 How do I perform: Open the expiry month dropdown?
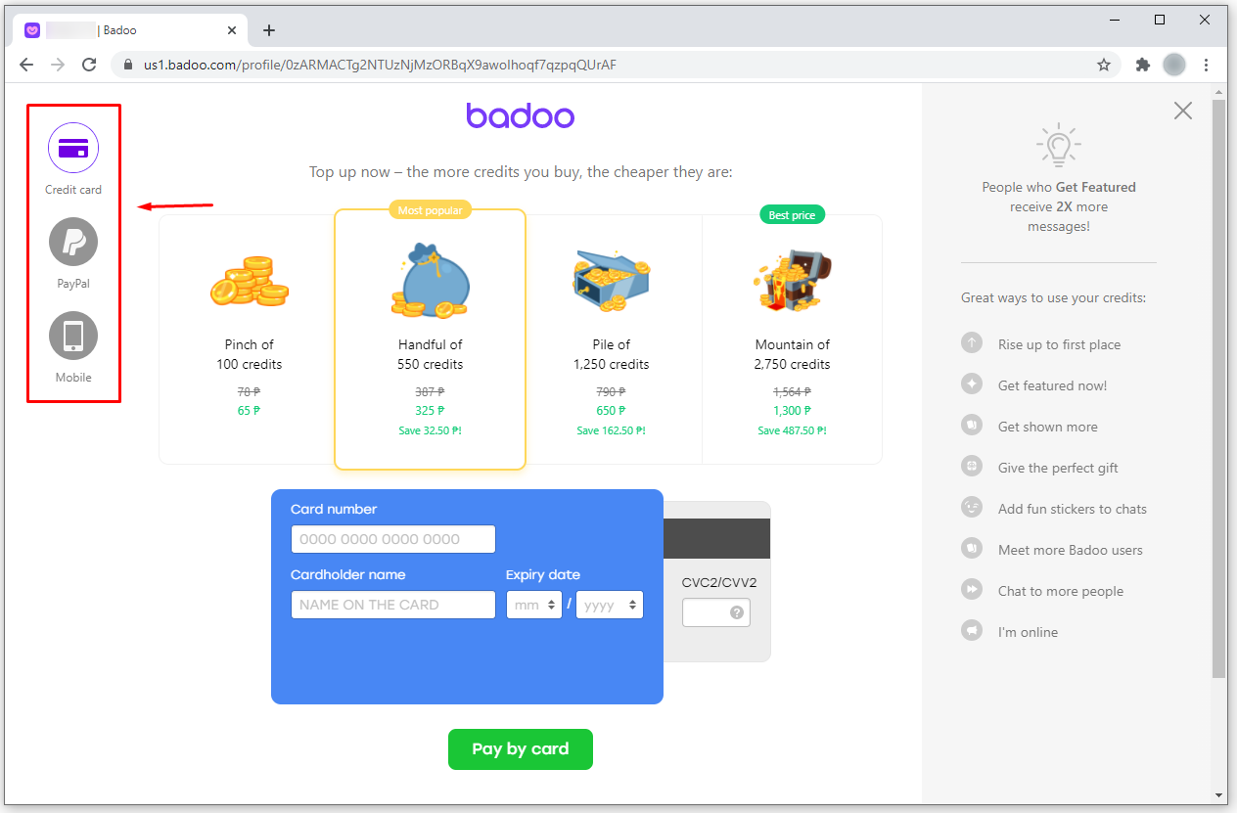534,605
